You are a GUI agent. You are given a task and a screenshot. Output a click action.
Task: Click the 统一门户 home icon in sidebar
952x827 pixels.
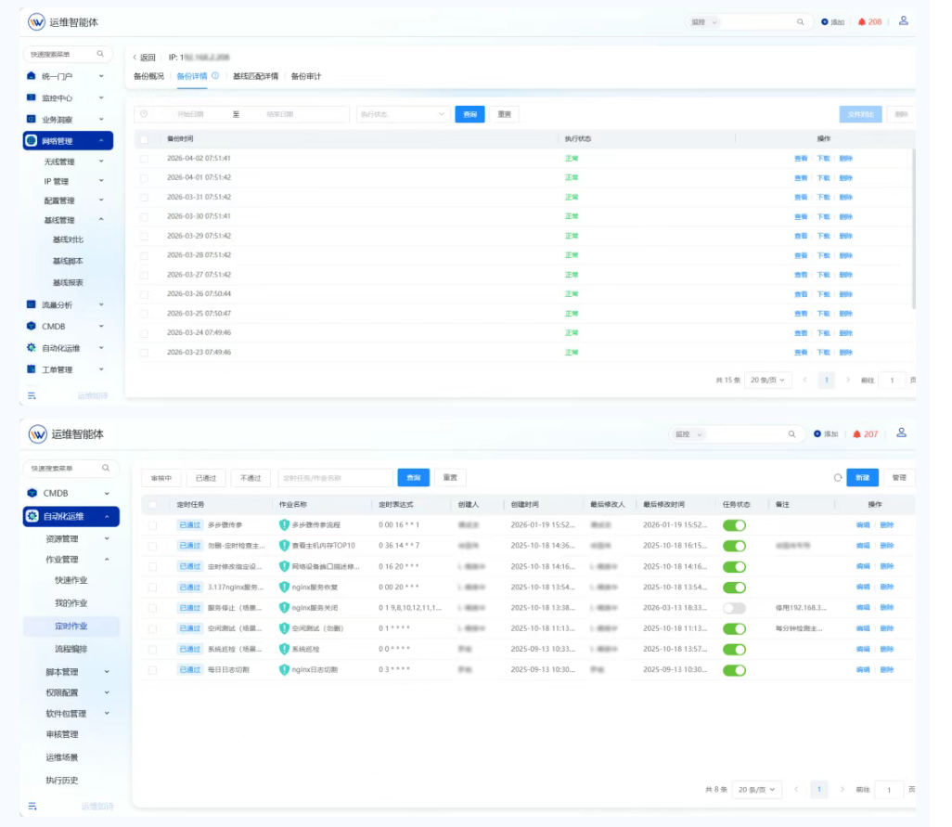click(32, 76)
